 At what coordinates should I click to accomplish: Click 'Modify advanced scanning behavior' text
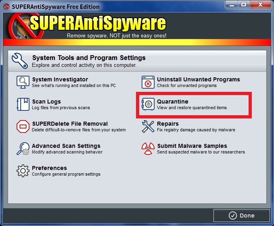click(67, 152)
